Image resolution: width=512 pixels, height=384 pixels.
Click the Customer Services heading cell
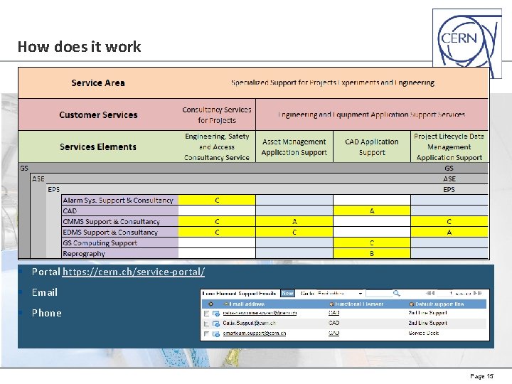click(x=98, y=115)
